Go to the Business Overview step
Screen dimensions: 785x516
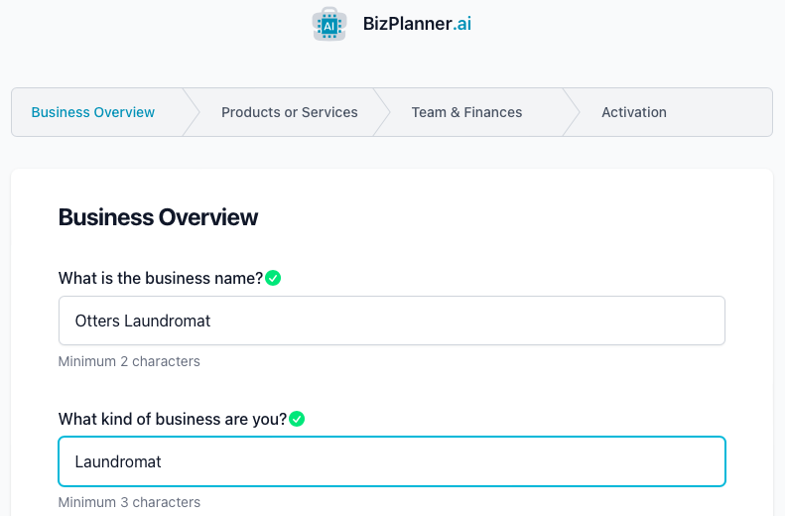click(x=93, y=112)
